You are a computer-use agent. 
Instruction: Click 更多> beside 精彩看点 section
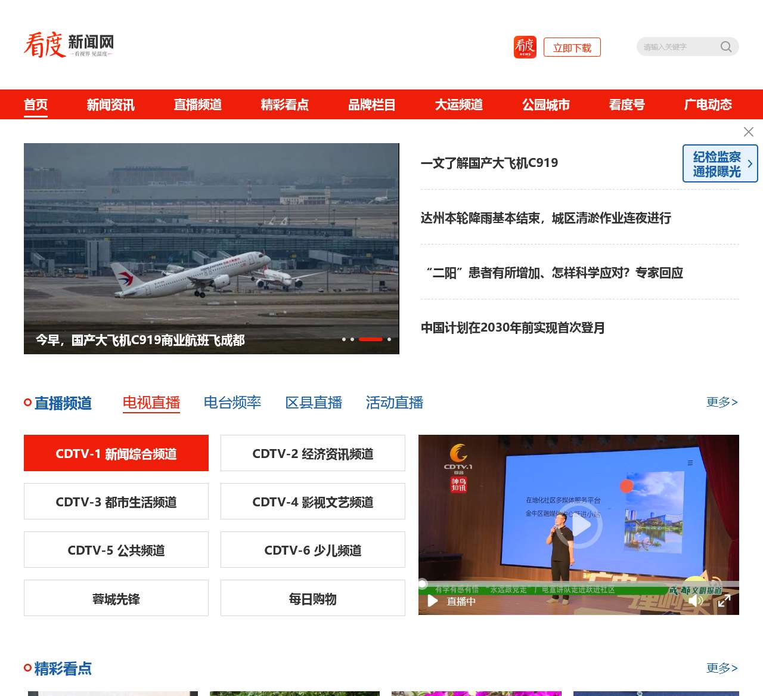pyautogui.click(x=722, y=668)
